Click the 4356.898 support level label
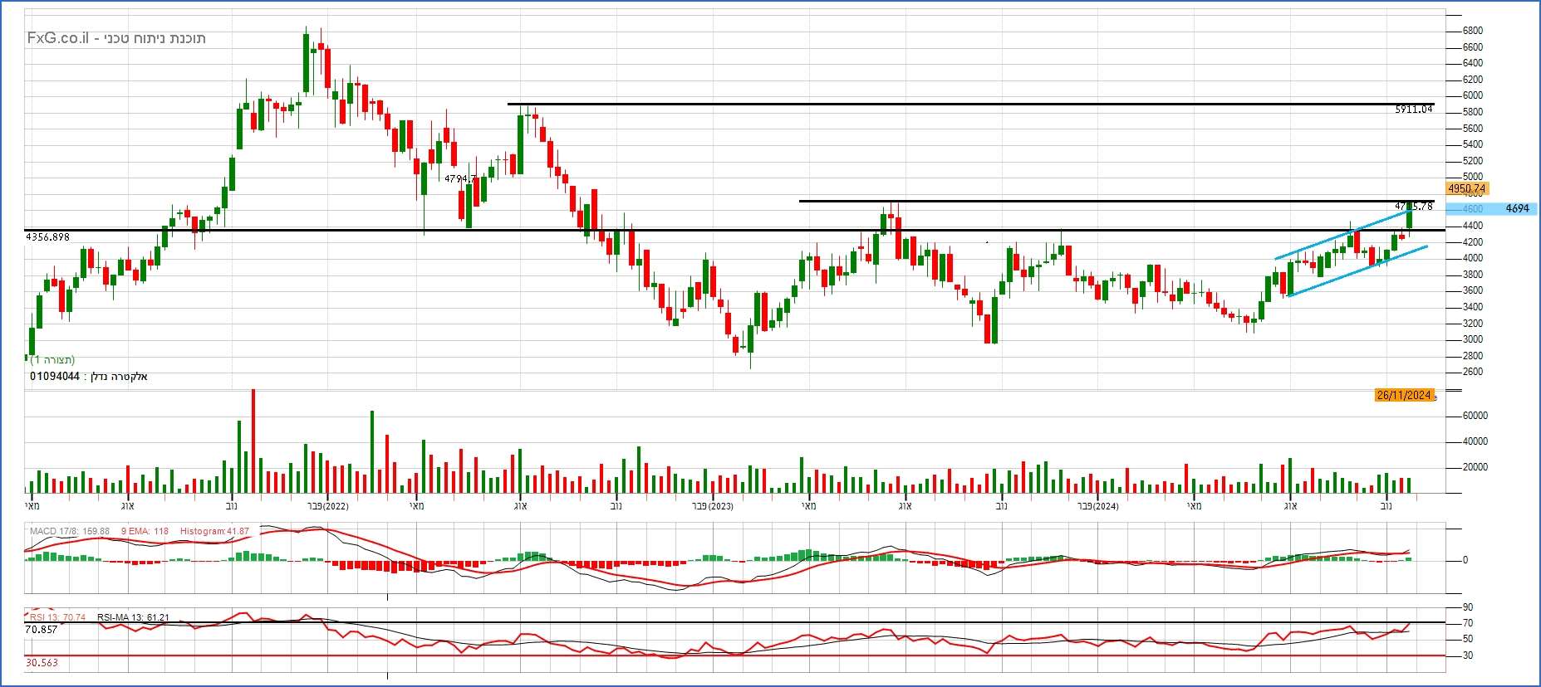 pyautogui.click(x=48, y=237)
